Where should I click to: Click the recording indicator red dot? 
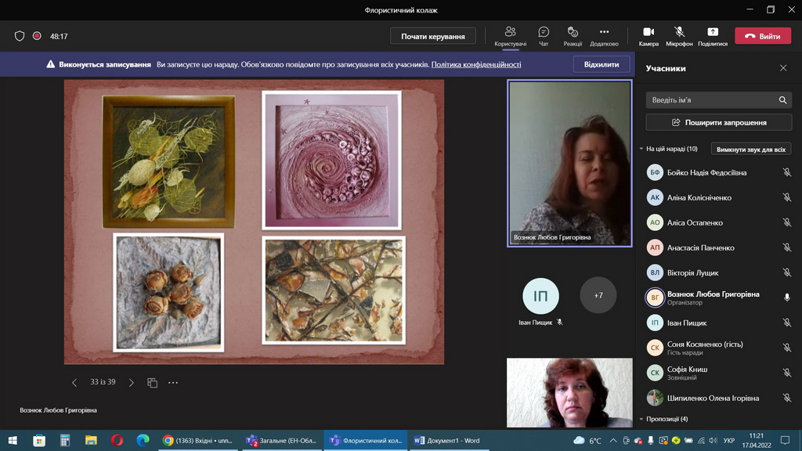point(37,36)
